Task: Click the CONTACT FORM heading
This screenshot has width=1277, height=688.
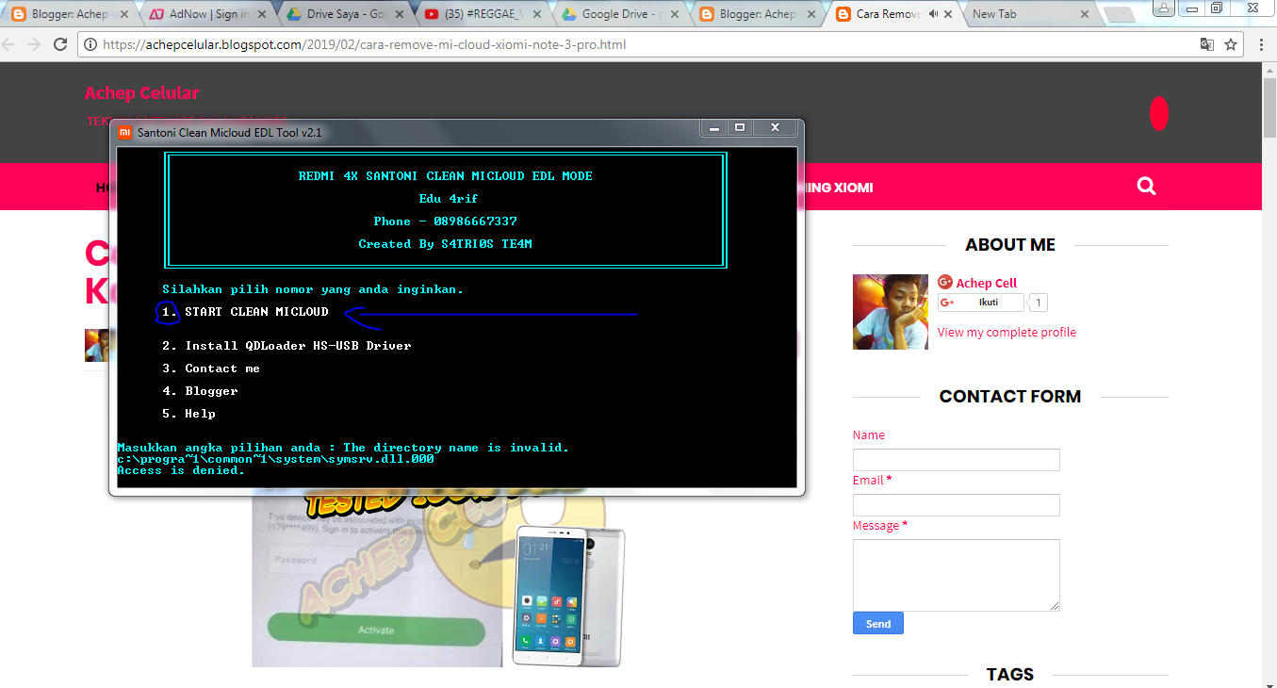Action: pos(1010,396)
